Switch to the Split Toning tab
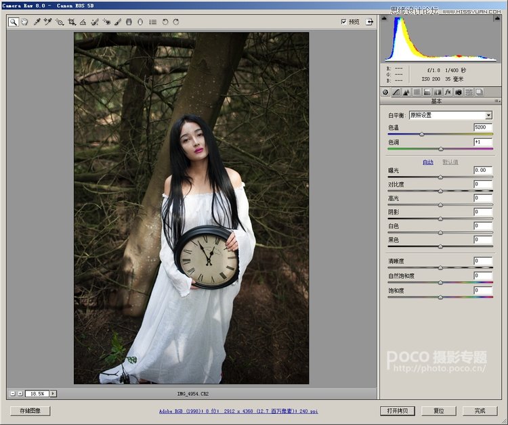 pyautogui.click(x=427, y=92)
